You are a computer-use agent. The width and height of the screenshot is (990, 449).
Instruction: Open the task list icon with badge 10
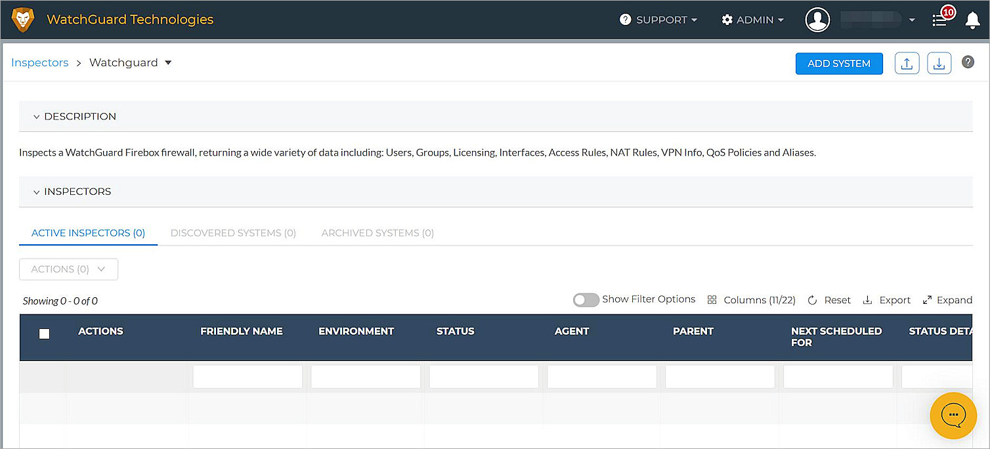coord(940,20)
